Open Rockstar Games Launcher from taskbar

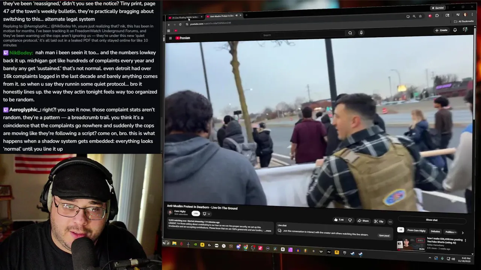[337, 252]
